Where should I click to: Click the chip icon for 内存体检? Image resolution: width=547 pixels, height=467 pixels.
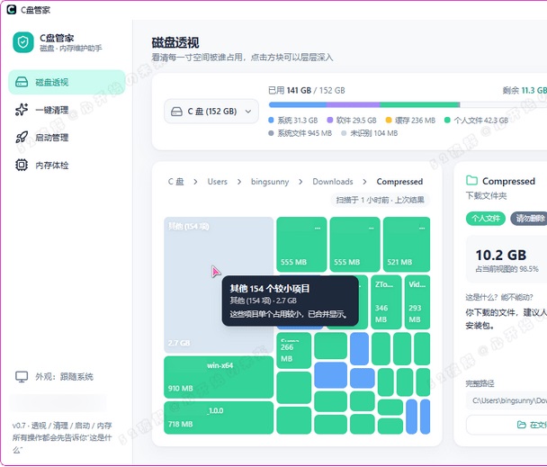(22, 165)
